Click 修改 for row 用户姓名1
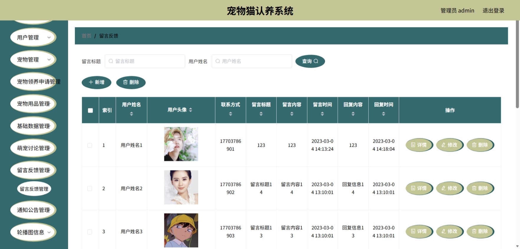This screenshot has width=520, height=249. 450,145
